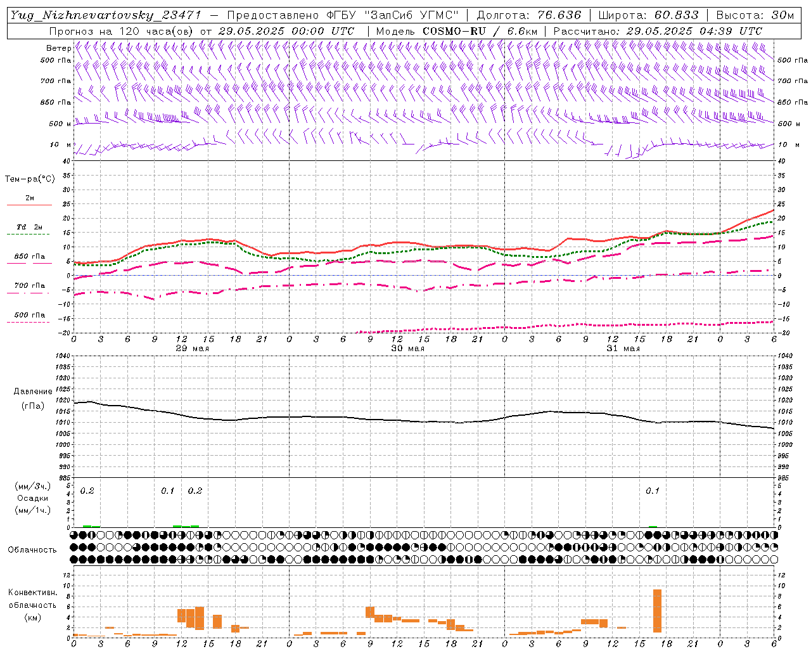Image resolution: width=811 pixels, height=649 pixels.
Task: Click the green precipitation bar on 31 мая
Action: pyautogui.click(x=653, y=526)
